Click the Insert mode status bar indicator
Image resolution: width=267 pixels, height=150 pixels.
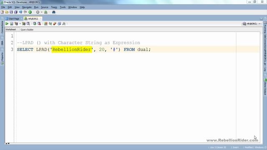point(234,147)
